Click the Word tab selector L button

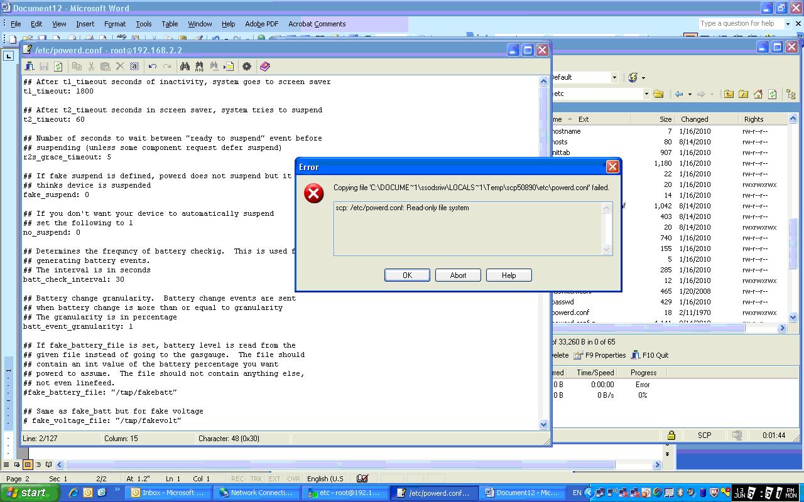[x=8, y=56]
